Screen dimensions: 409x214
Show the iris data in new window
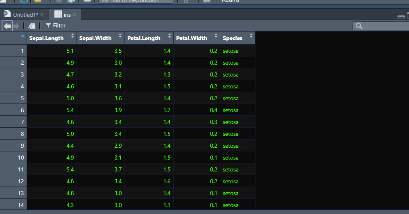coord(32,26)
